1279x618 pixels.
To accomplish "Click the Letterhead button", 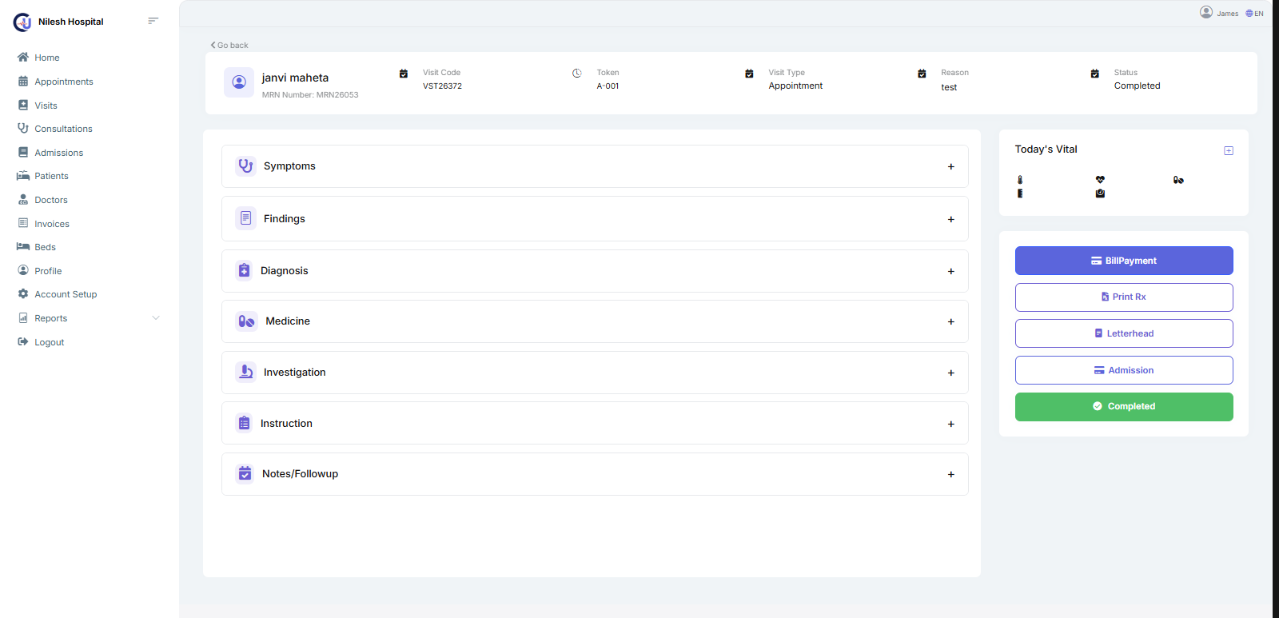I will point(1124,333).
